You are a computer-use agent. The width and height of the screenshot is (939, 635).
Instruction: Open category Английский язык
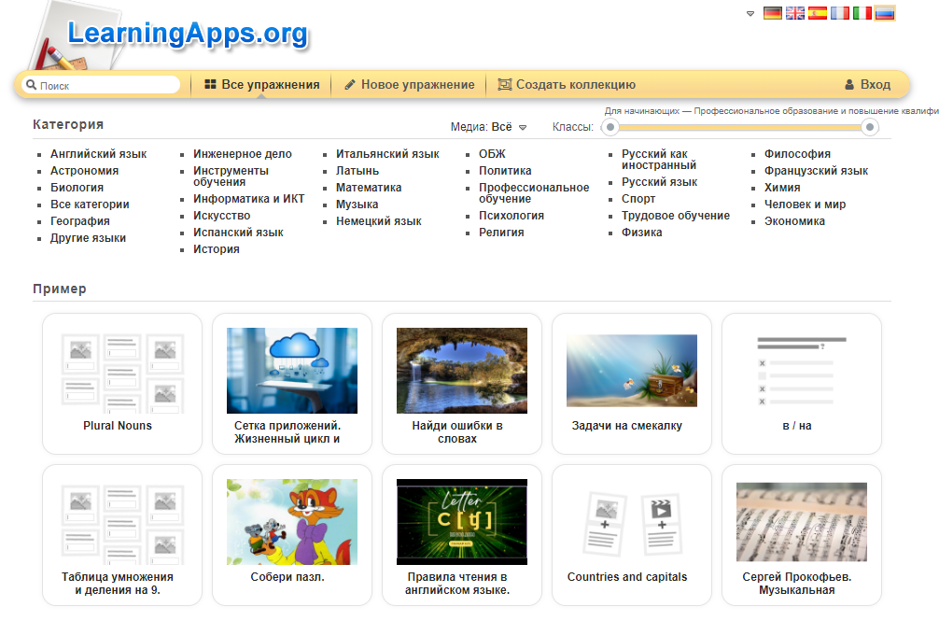98,154
